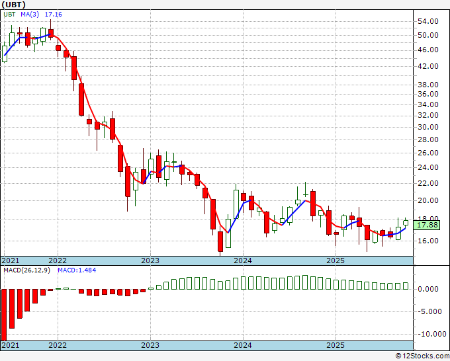This screenshot has width=450, height=361.
Task: Click the 2025 label on MACD time axis
Action: pos(336,345)
